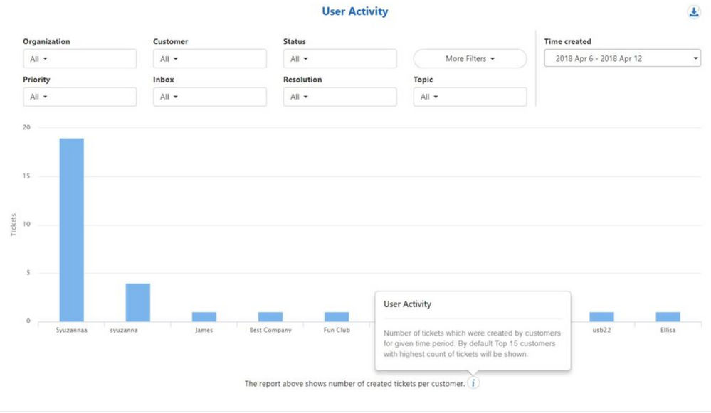Viewport: 711px width, 413px height.
Task: Expand the Inbox filter
Action: [x=209, y=97]
